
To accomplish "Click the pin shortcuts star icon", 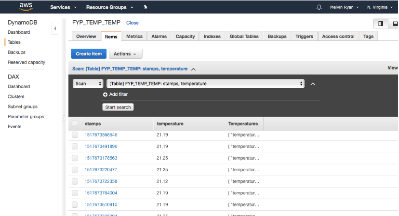I will [x=146, y=7].
